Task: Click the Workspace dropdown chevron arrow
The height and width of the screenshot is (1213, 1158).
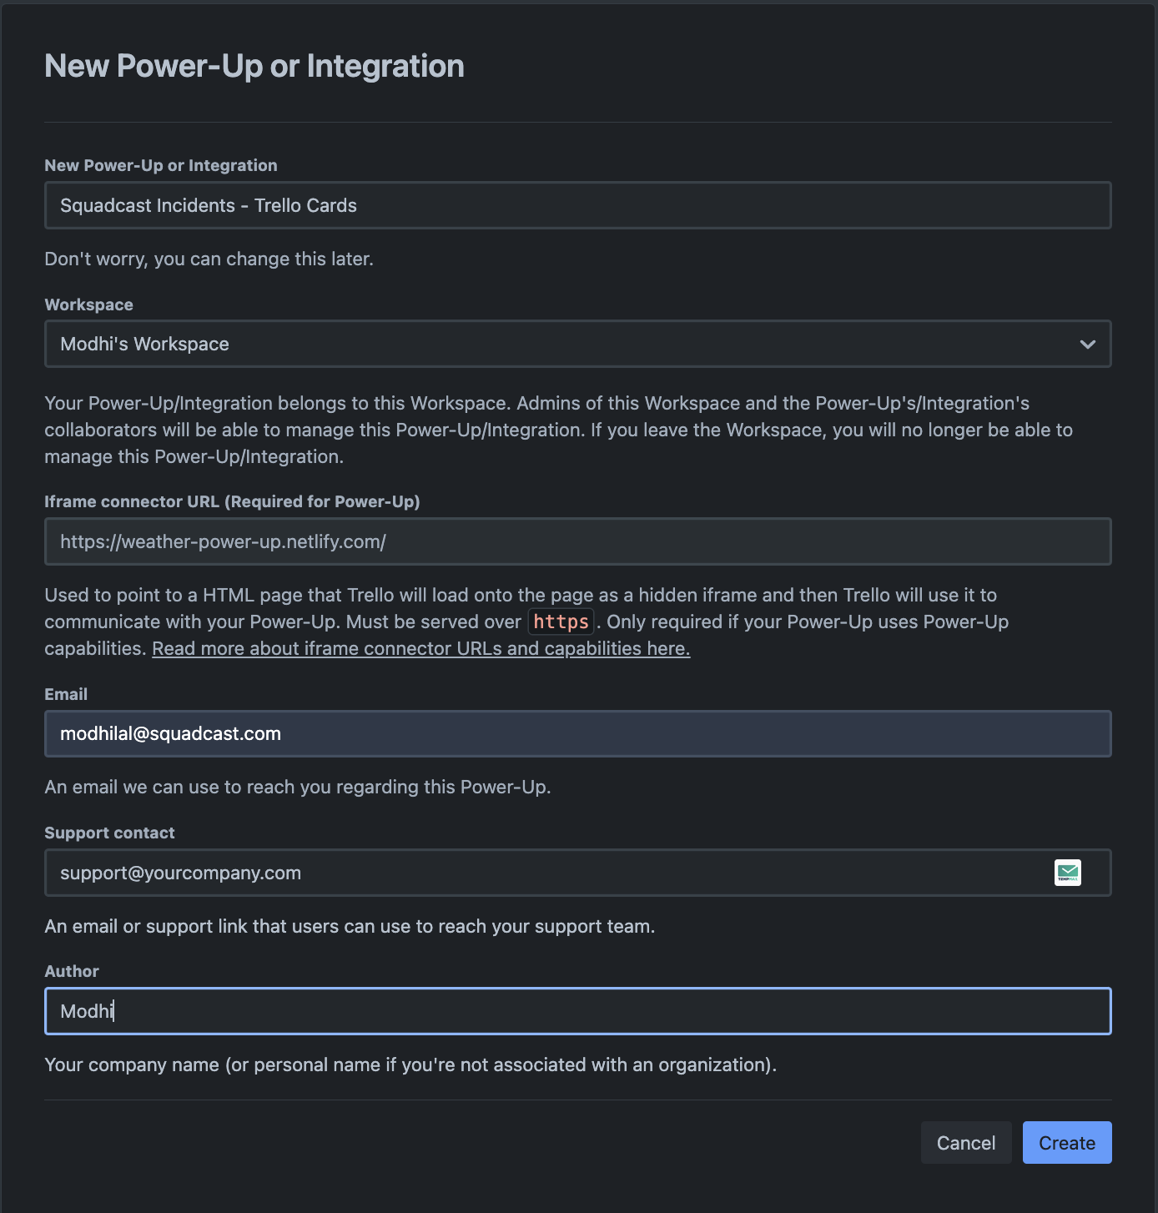Action: [x=1087, y=345]
